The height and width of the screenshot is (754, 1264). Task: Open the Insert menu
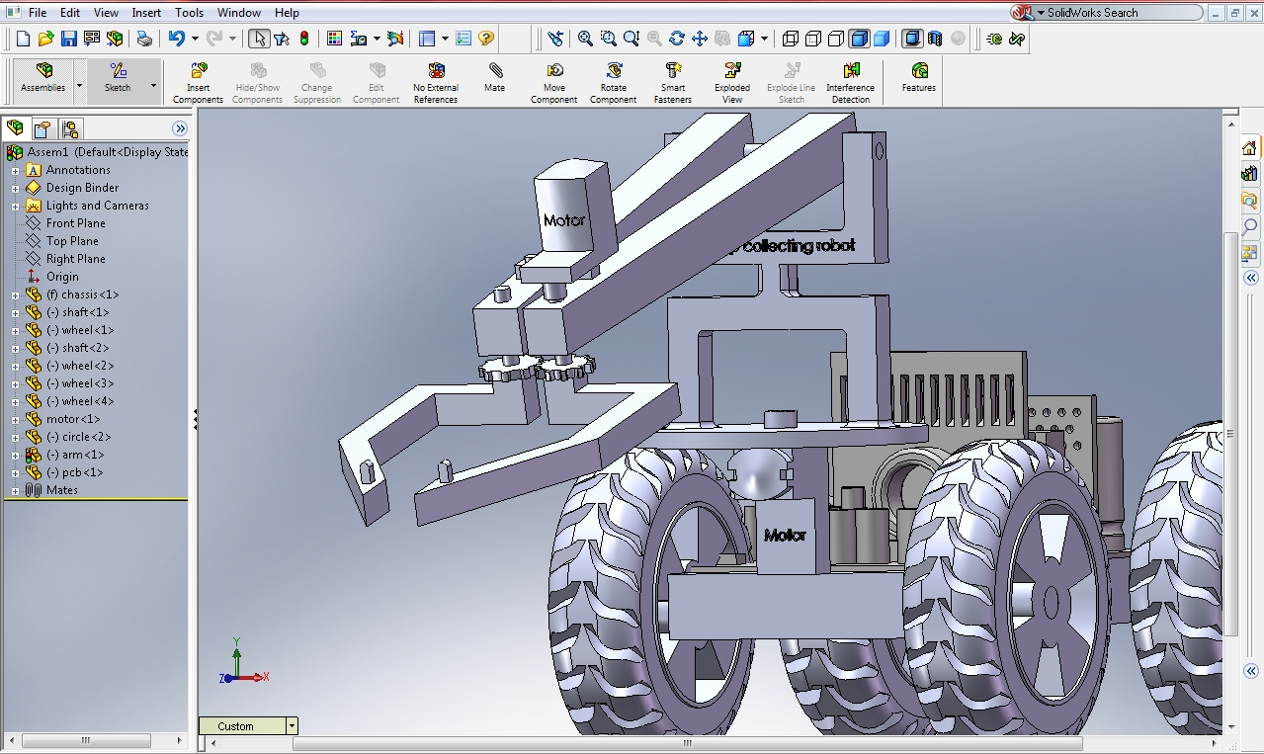[x=145, y=12]
